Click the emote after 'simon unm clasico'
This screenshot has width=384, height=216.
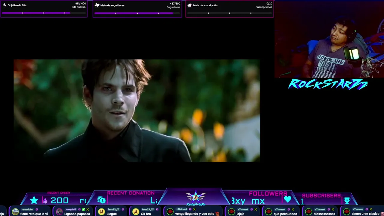[x=382, y=214]
